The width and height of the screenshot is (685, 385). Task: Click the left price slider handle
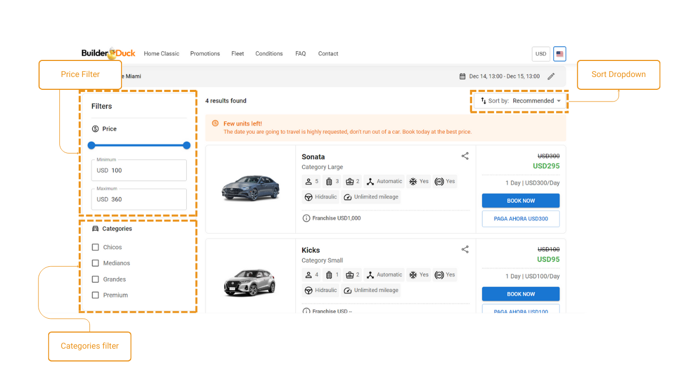tap(92, 145)
